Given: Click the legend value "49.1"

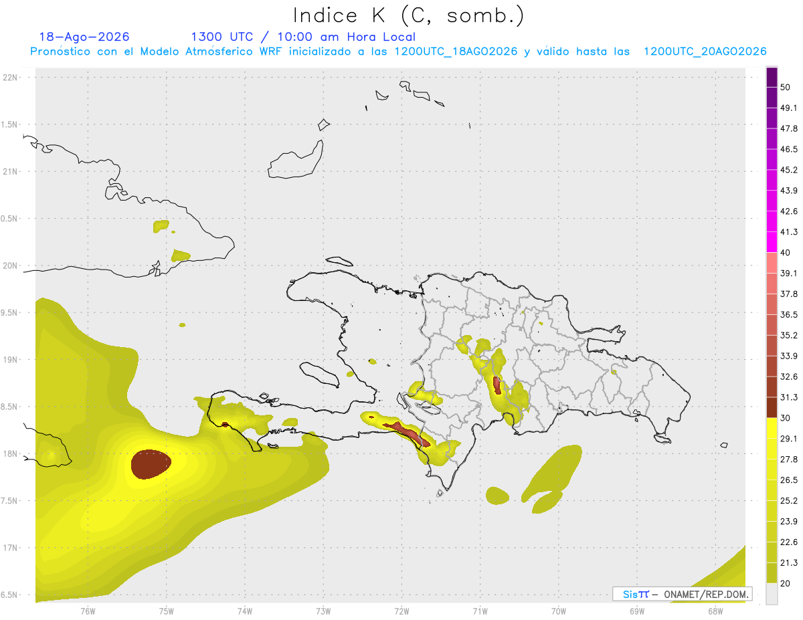Looking at the screenshot, I should [789, 108].
